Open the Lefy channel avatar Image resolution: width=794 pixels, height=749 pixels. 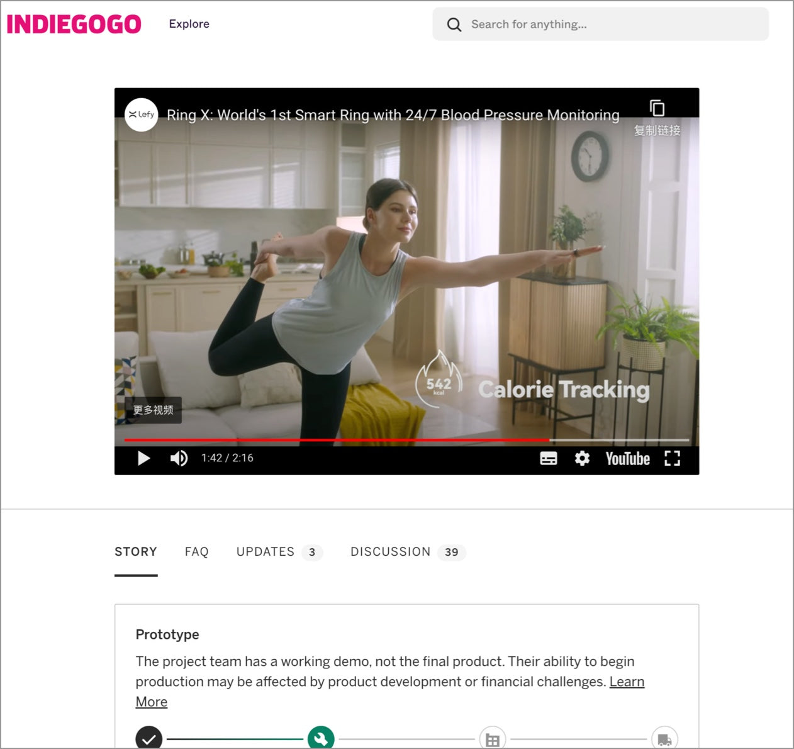coord(141,115)
